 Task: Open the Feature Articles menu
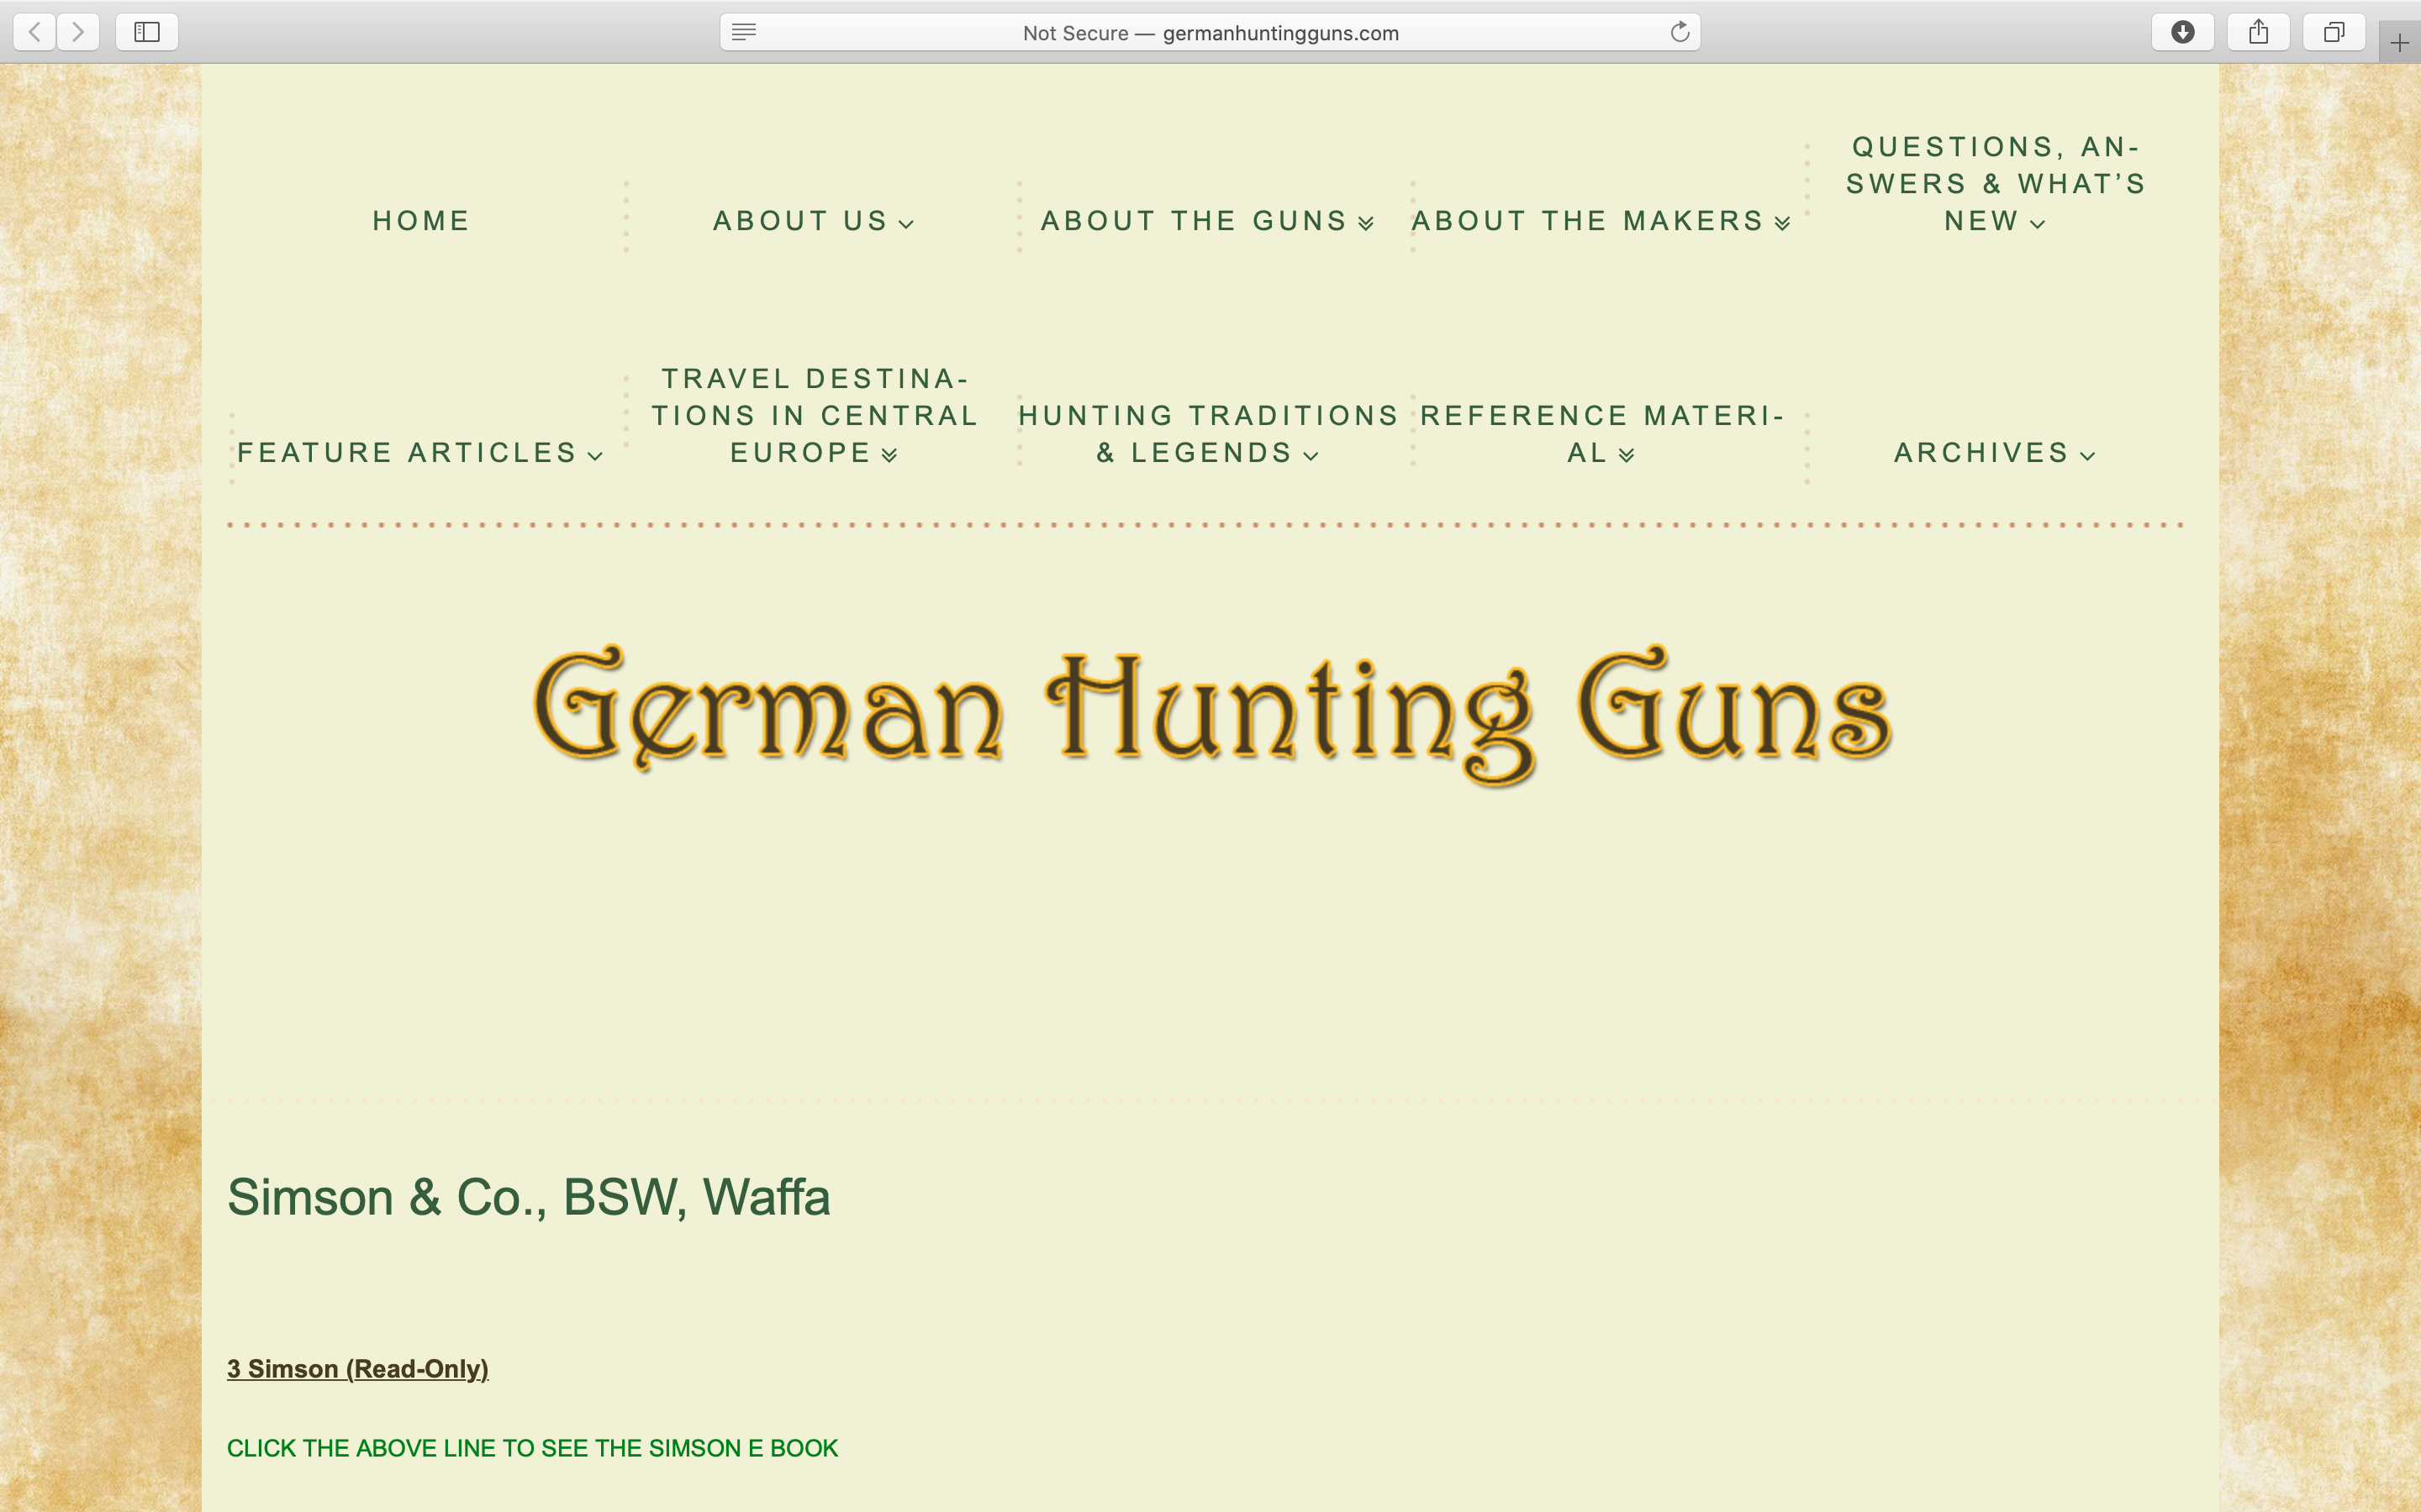(x=420, y=453)
